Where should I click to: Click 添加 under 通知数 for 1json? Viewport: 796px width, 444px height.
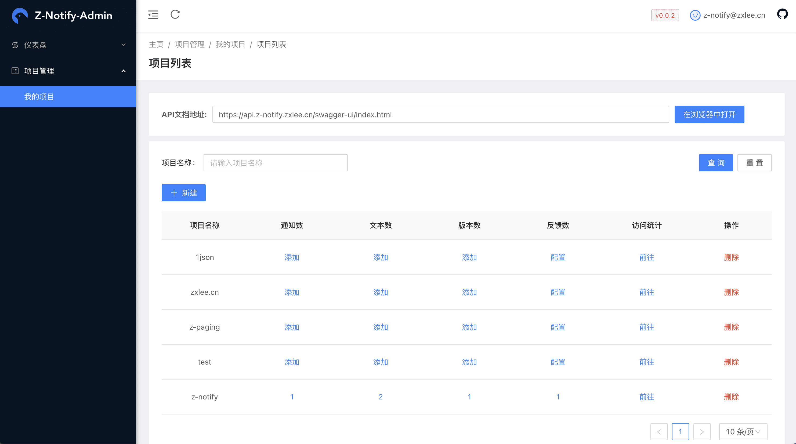click(x=292, y=257)
